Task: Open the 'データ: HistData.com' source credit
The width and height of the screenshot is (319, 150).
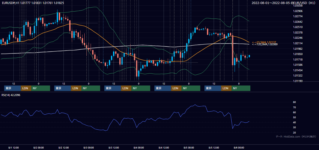Action: pyautogui.click(x=296, y=136)
